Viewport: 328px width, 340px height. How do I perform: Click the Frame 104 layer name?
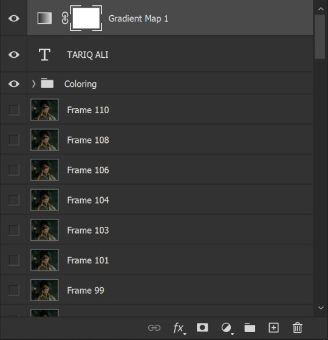pos(88,200)
